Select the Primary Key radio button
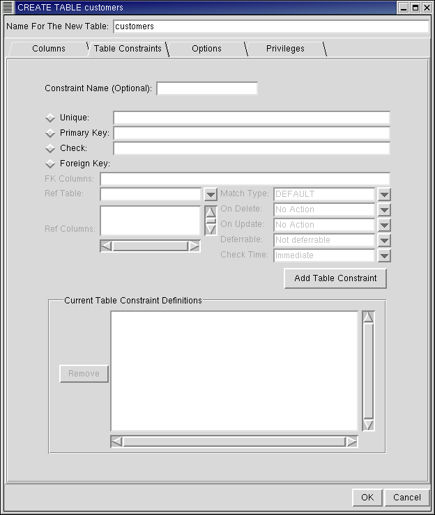The height and width of the screenshot is (515, 435). point(50,133)
